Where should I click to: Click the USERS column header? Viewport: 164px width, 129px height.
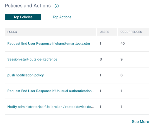(104, 32)
